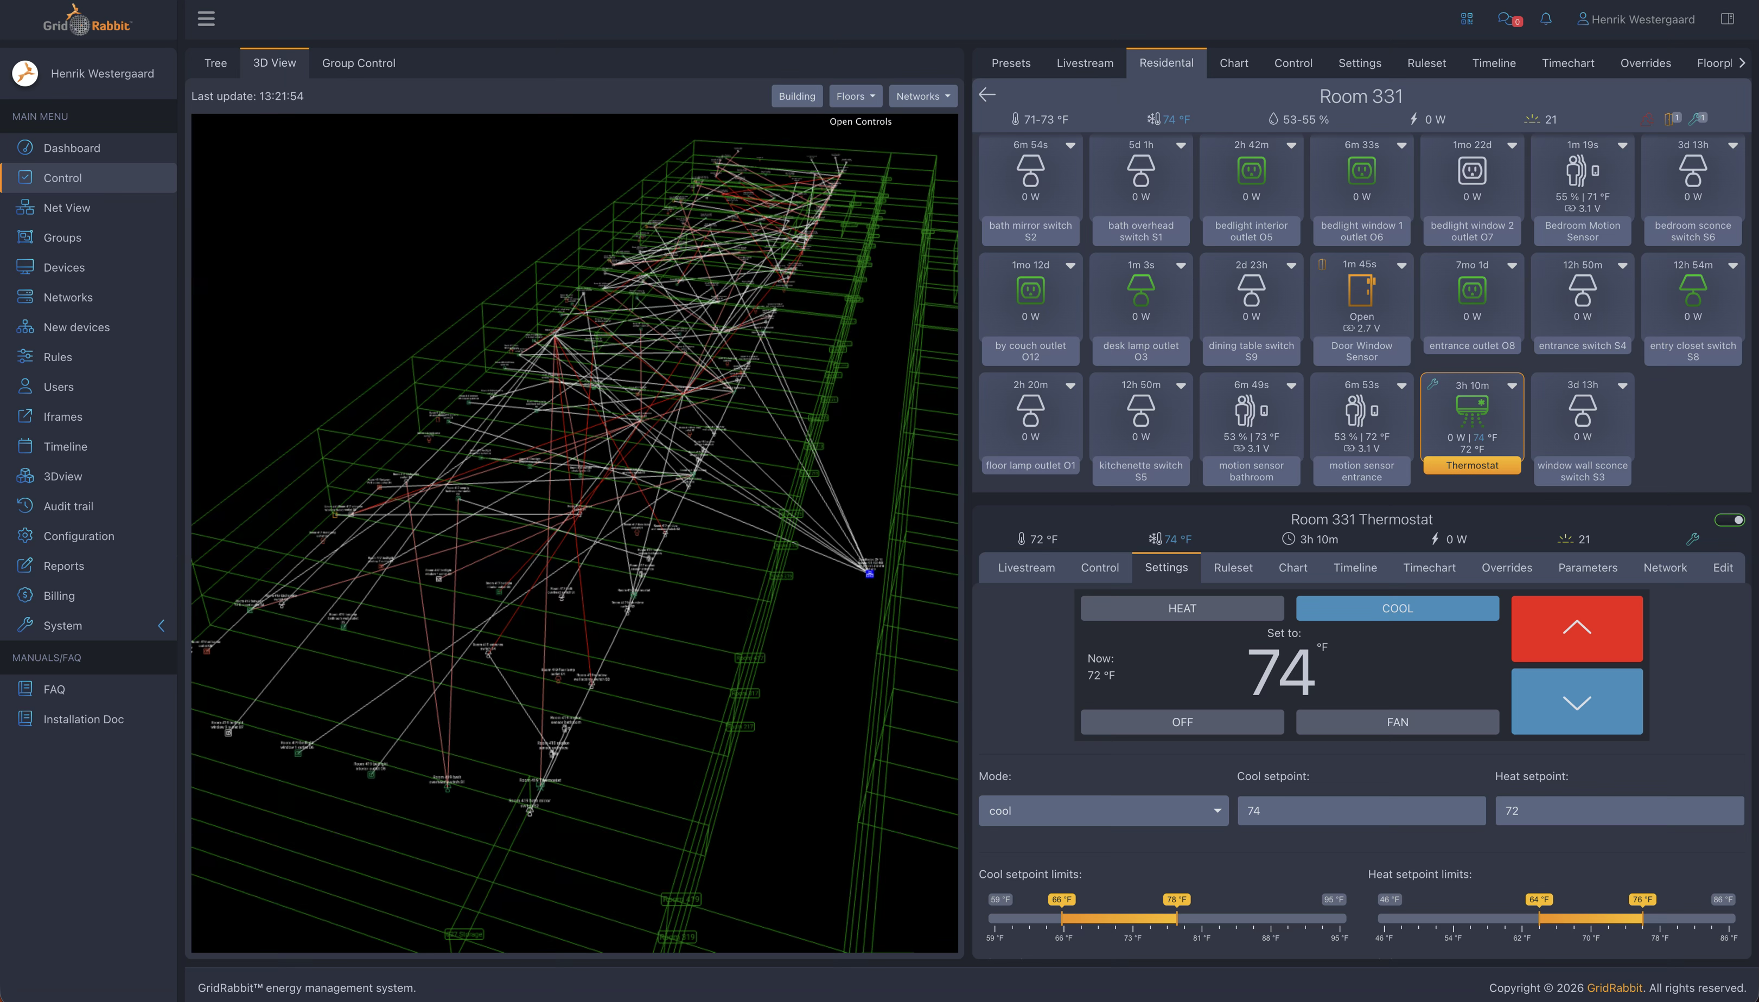Expand the dining table switch S9 dropdown arrow

[1291, 265]
